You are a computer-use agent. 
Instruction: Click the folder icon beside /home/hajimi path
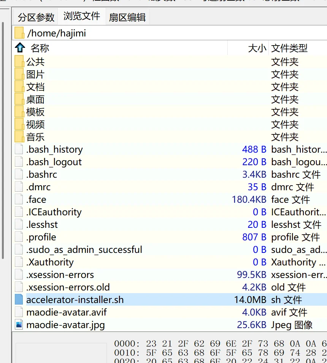pyautogui.click(x=19, y=33)
